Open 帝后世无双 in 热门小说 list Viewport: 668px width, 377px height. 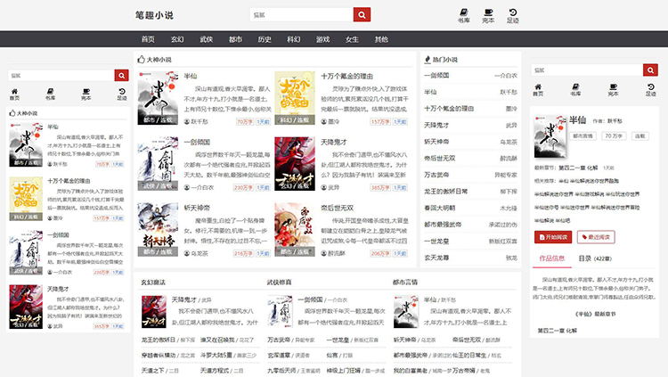(x=440, y=159)
